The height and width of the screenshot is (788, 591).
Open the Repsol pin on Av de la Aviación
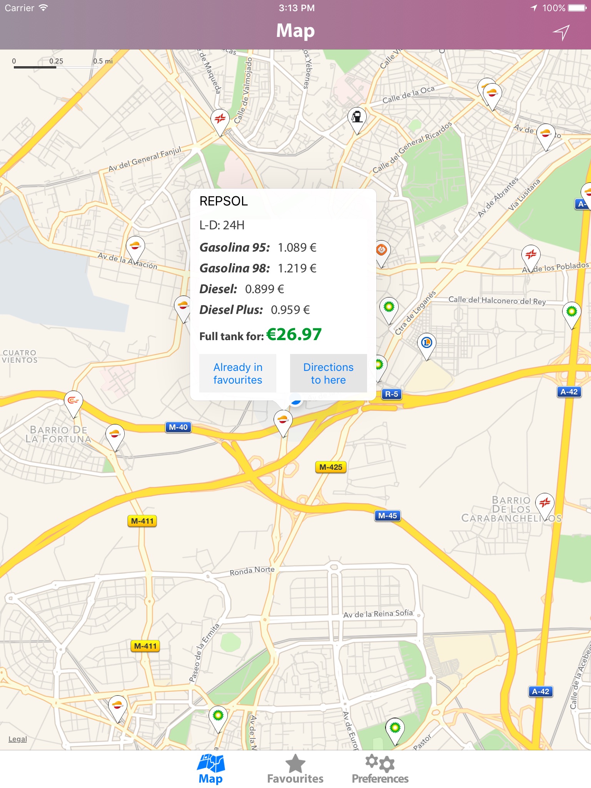coord(135,249)
